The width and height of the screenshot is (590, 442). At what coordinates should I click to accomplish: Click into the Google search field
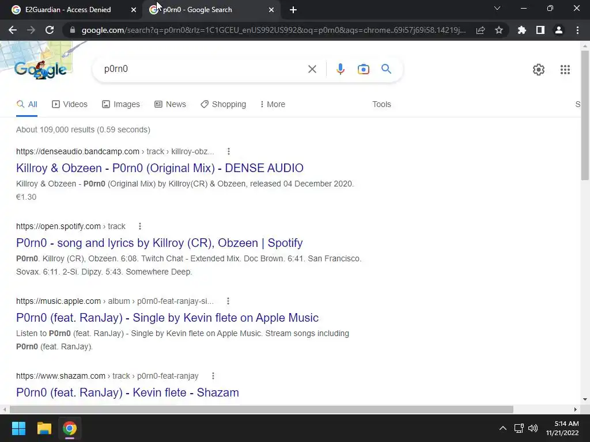click(x=203, y=69)
